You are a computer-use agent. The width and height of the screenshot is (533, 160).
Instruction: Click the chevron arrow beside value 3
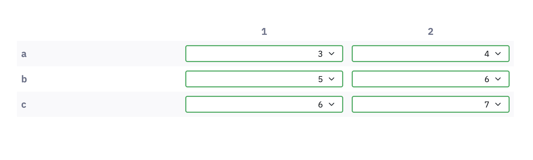click(x=332, y=54)
